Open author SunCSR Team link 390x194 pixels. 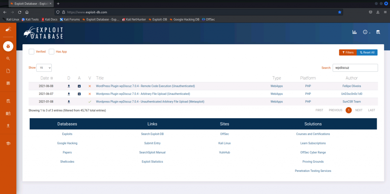point(352,102)
